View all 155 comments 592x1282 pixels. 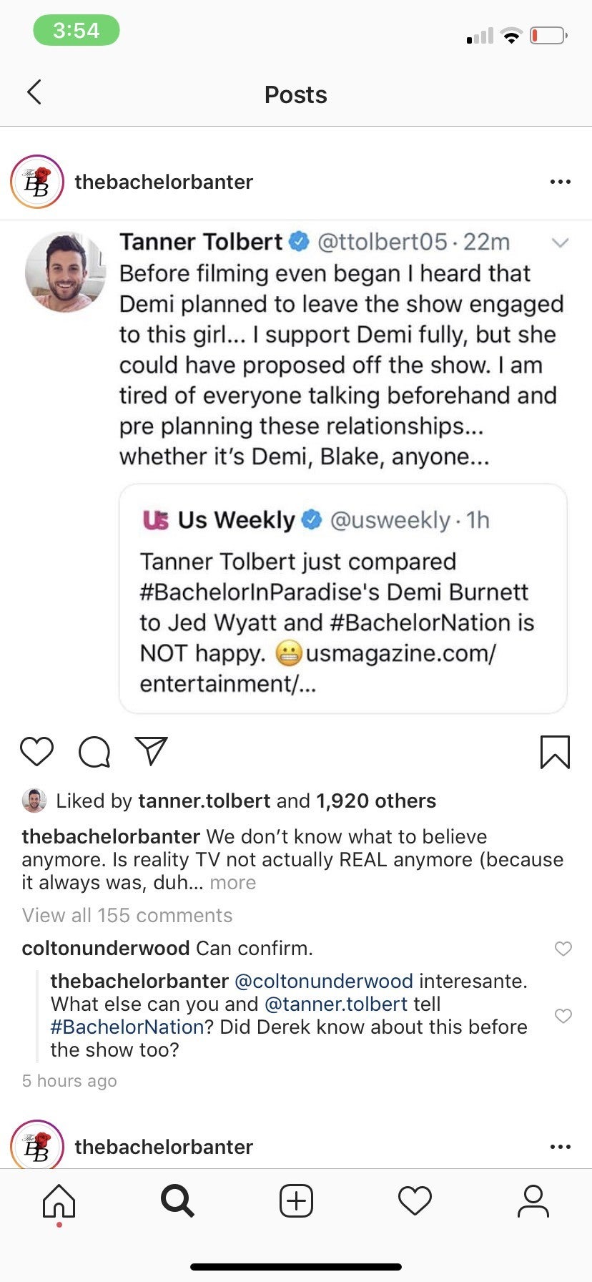coord(127,916)
